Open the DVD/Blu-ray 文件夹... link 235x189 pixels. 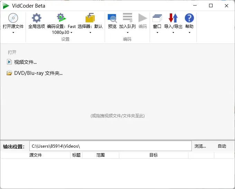[x=38, y=73]
